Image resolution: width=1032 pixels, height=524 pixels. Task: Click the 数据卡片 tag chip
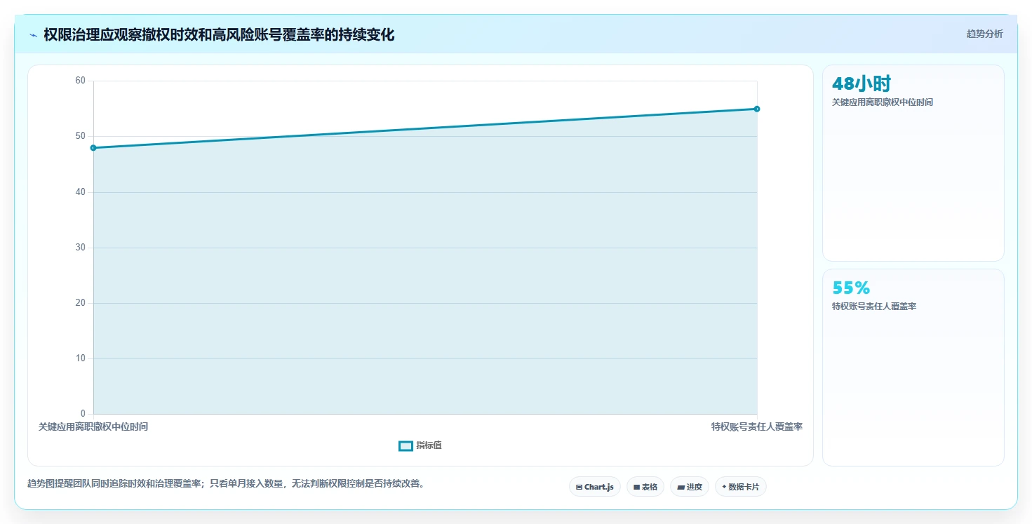point(740,487)
